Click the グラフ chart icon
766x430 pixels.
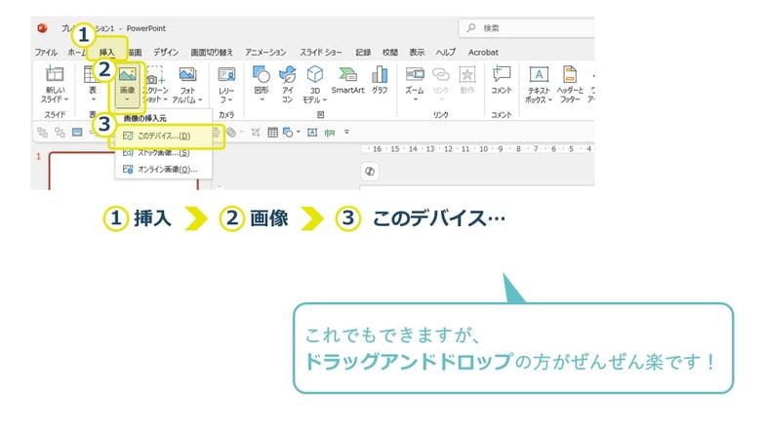(379, 74)
